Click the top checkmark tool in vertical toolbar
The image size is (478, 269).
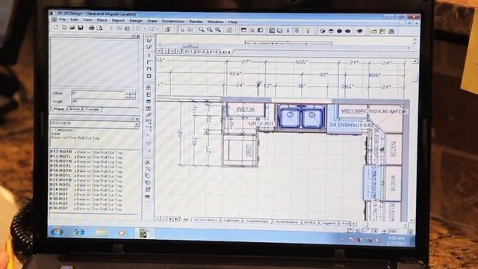click(x=149, y=40)
